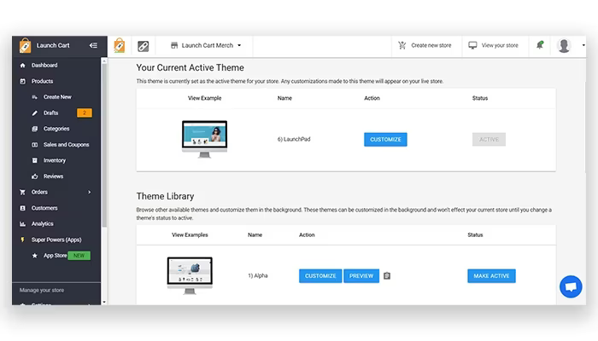Open Super Powers (Apps) menu
Viewport: 598px width, 341px height.
pyautogui.click(x=56, y=240)
